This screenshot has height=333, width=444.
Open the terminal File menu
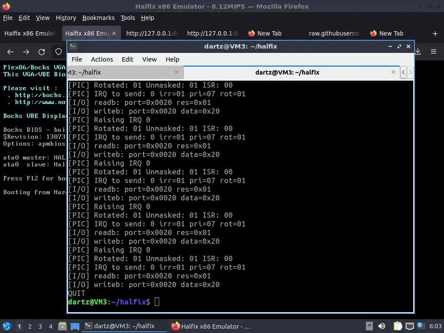(x=77, y=59)
